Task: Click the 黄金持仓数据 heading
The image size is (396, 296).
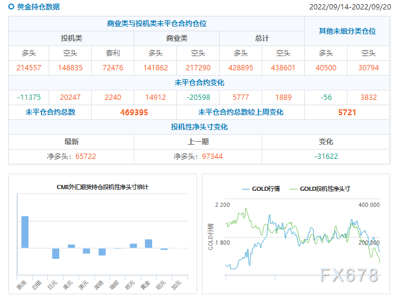Action: coord(38,7)
